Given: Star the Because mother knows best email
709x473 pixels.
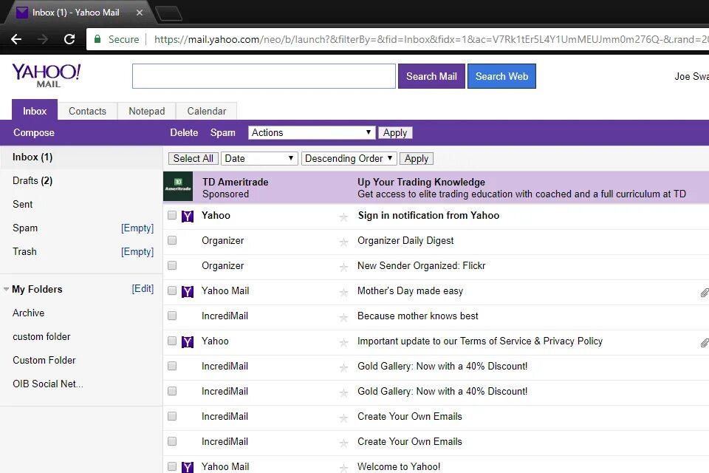Looking at the screenshot, I should 343,317.
